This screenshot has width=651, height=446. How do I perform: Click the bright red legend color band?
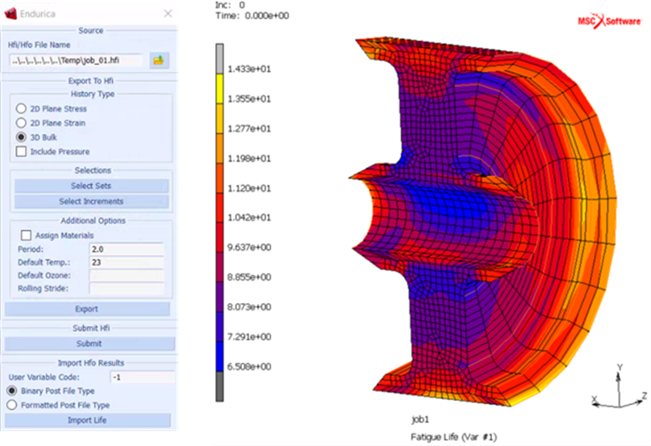(x=219, y=208)
